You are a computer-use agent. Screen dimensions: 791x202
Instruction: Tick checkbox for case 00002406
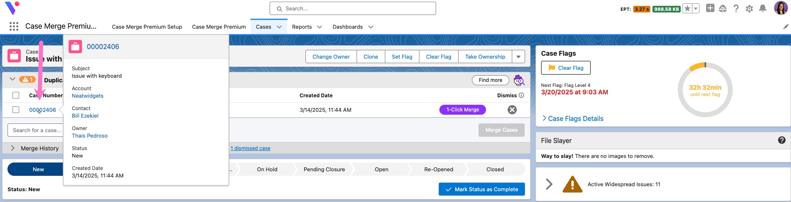pyautogui.click(x=16, y=110)
